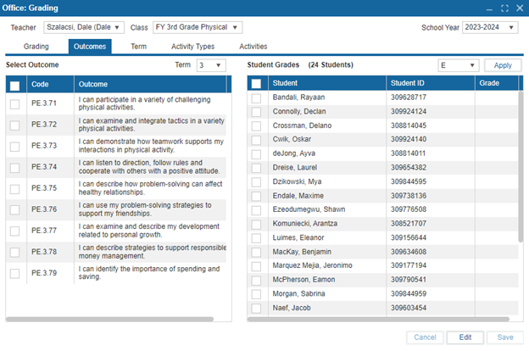This screenshot has width=529, height=351.
Task: Change the Term dropdown value
Action: 210,65
